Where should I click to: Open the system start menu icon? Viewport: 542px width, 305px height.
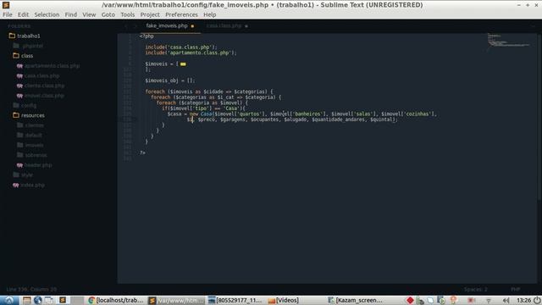(9, 300)
